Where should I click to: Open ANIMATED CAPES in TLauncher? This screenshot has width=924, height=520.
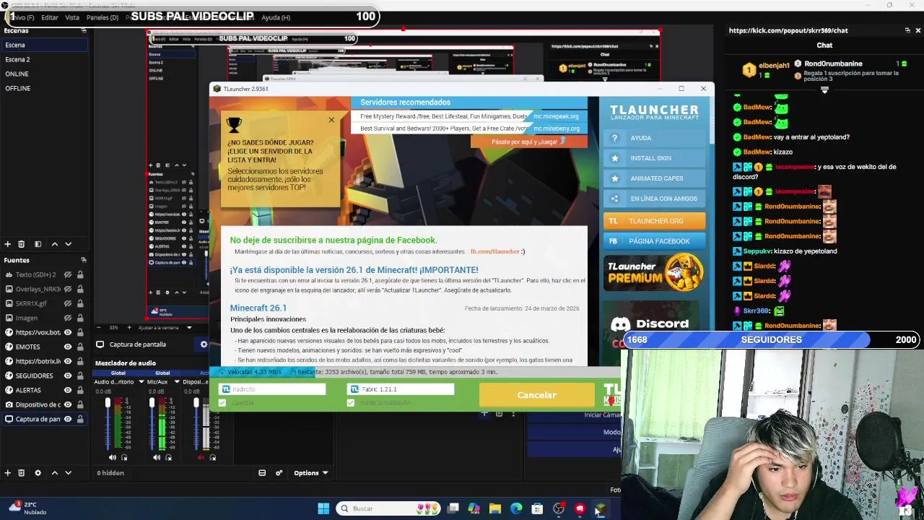pos(655,178)
